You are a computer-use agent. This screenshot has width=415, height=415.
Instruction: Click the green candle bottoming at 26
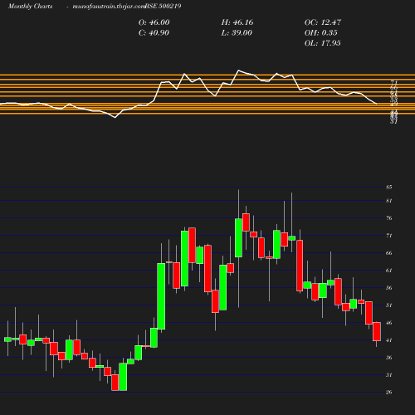tap(123, 377)
